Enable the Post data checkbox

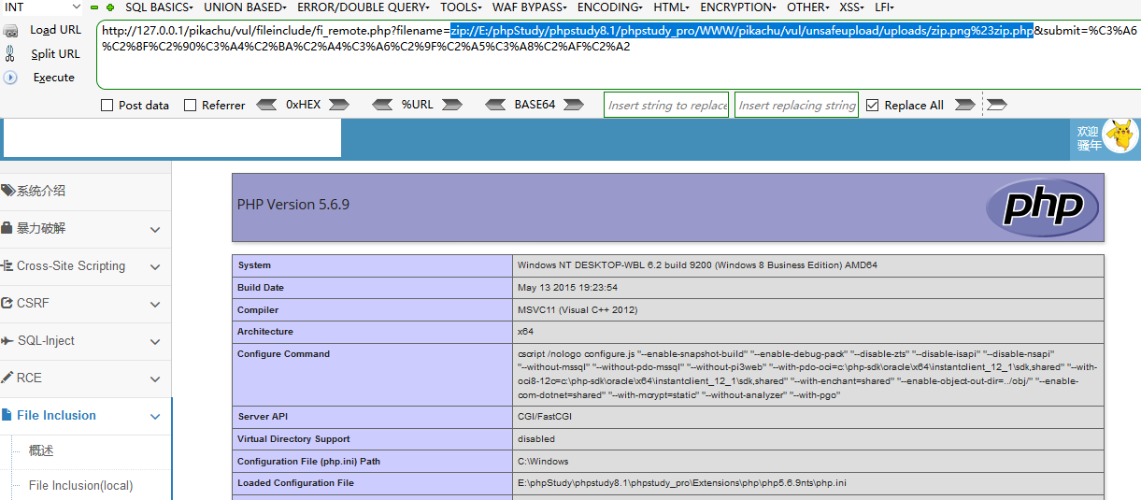coord(107,106)
